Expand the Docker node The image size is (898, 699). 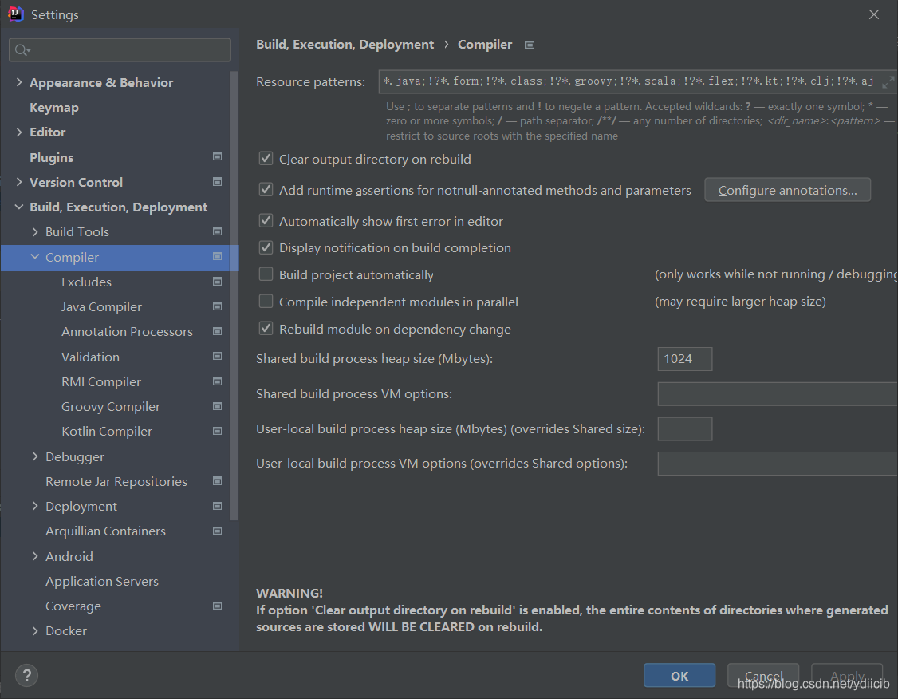(x=35, y=631)
